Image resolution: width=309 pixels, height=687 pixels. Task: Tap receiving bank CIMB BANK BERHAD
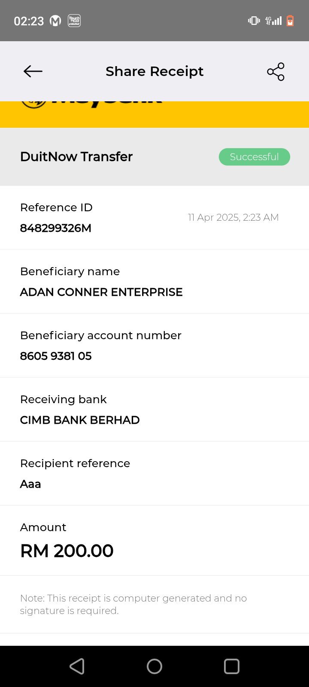[80, 420]
